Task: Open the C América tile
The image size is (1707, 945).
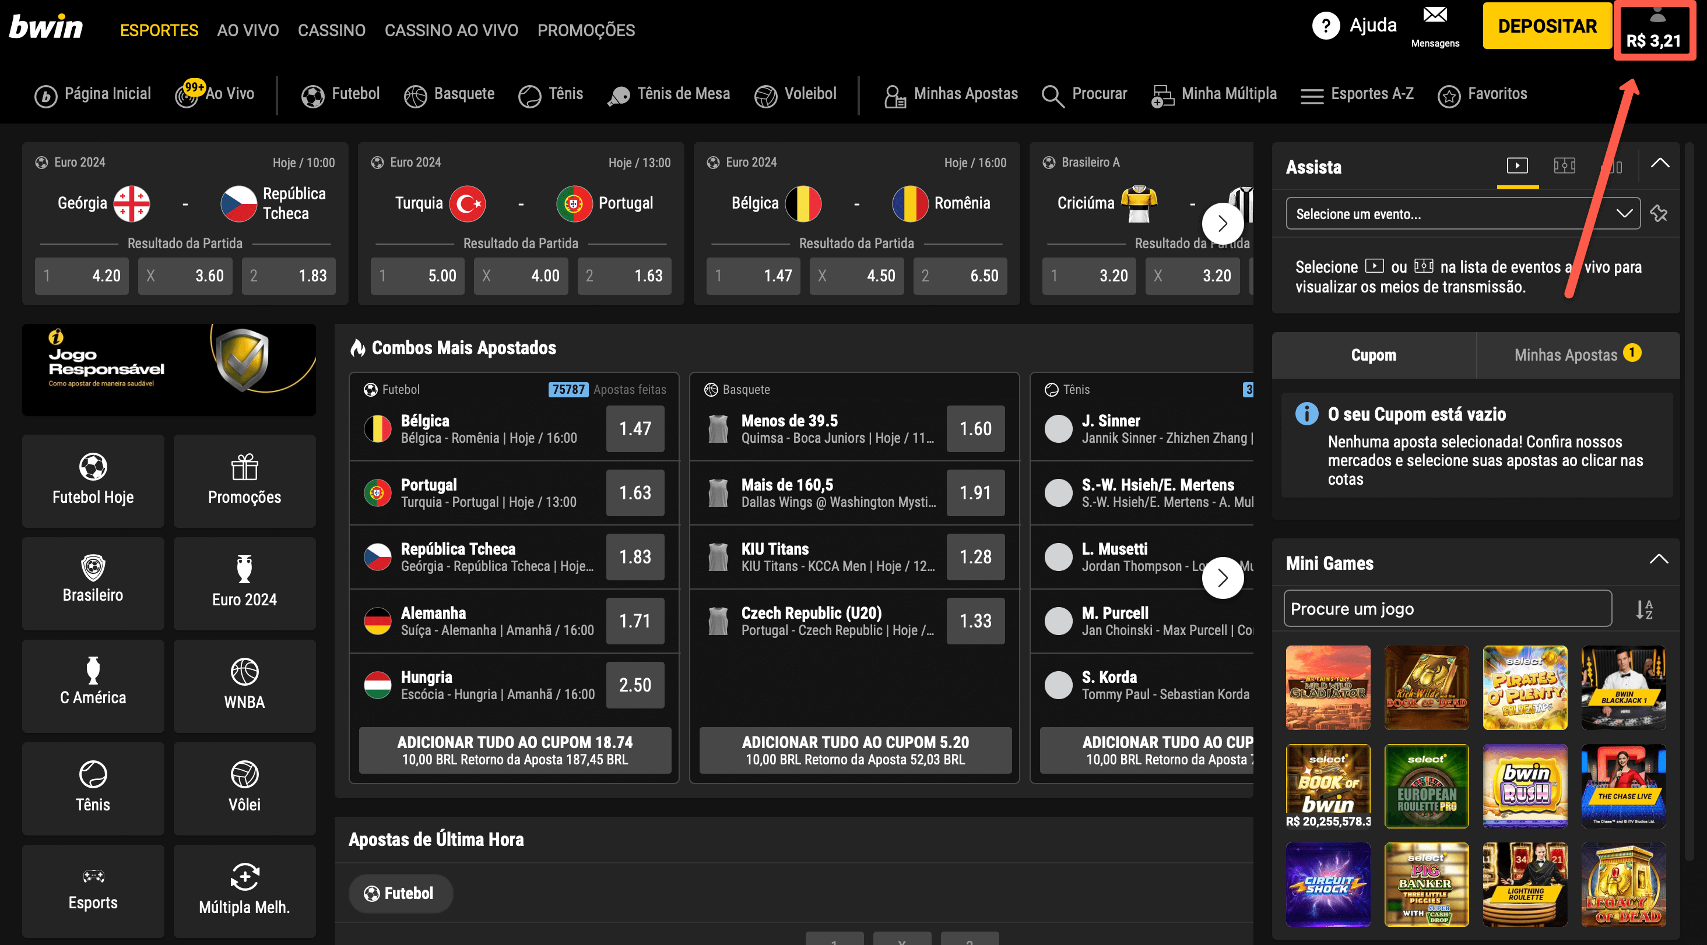Action: pyautogui.click(x=93, y=685)
